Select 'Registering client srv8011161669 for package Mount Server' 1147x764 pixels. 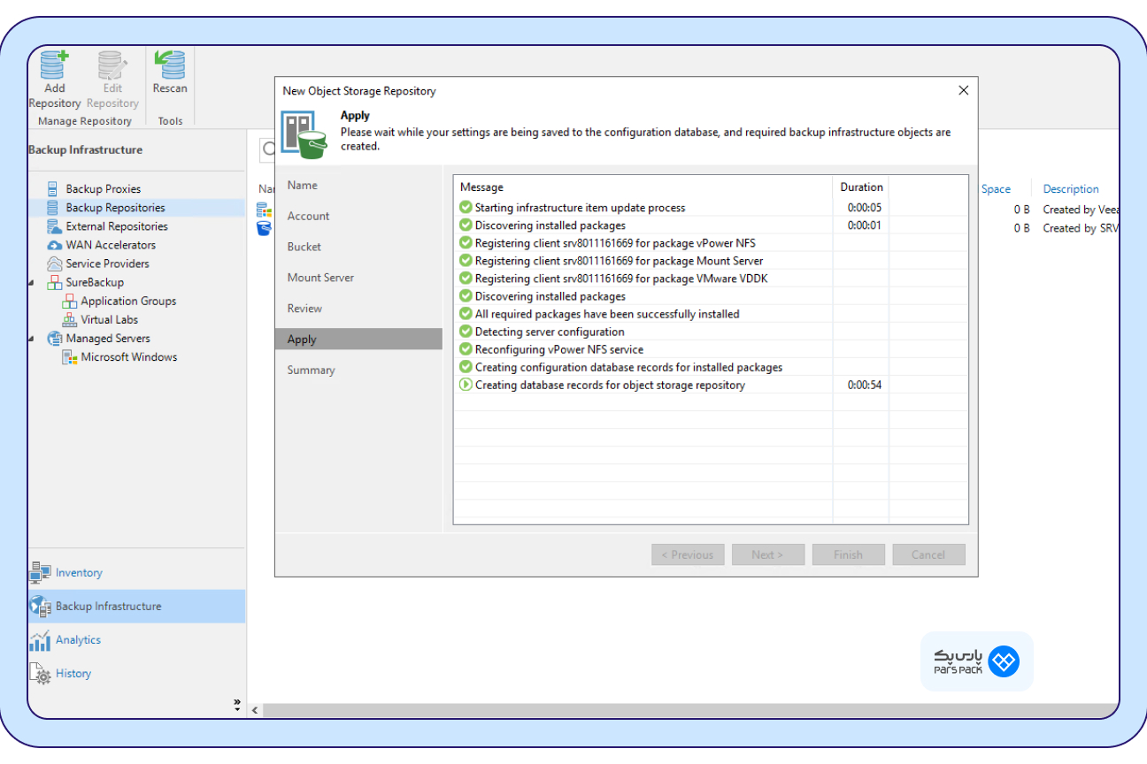click(619, 261)
